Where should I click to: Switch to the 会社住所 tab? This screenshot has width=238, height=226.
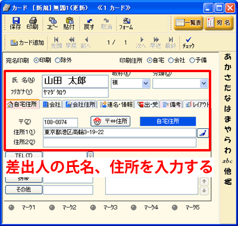point(80,104)
